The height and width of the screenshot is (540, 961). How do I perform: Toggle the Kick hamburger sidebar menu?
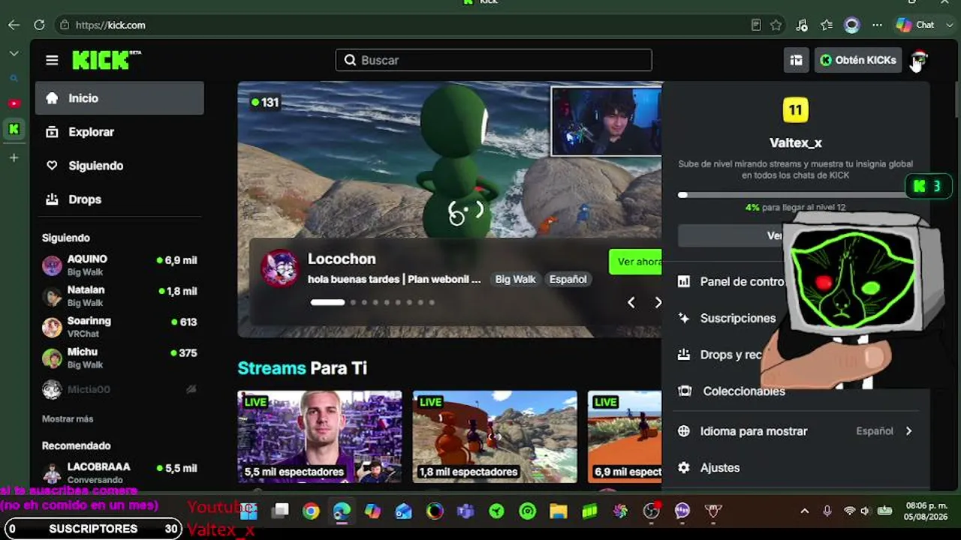pos(52,60)
